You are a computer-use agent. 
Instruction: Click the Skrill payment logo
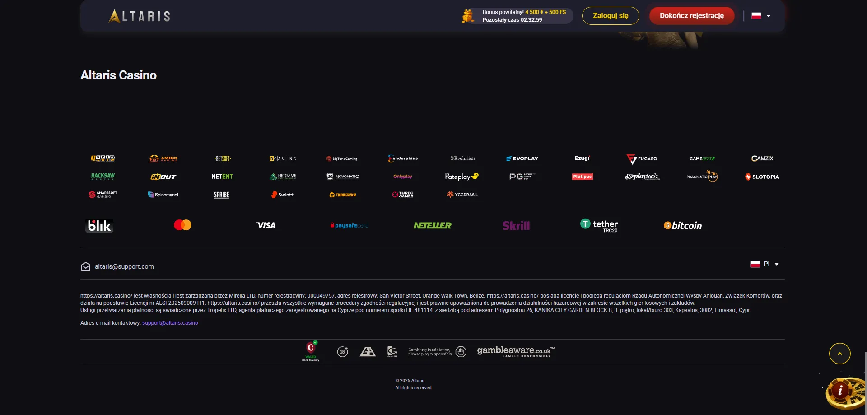(516, 225)
